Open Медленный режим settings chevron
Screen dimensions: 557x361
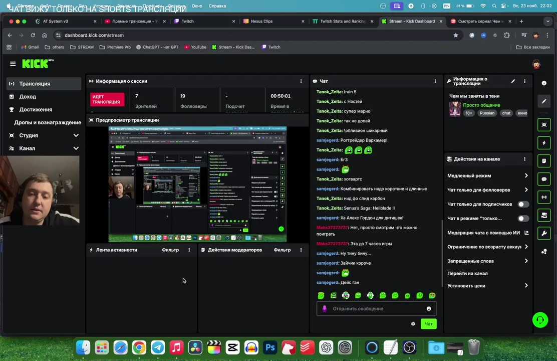click(526, 175)
